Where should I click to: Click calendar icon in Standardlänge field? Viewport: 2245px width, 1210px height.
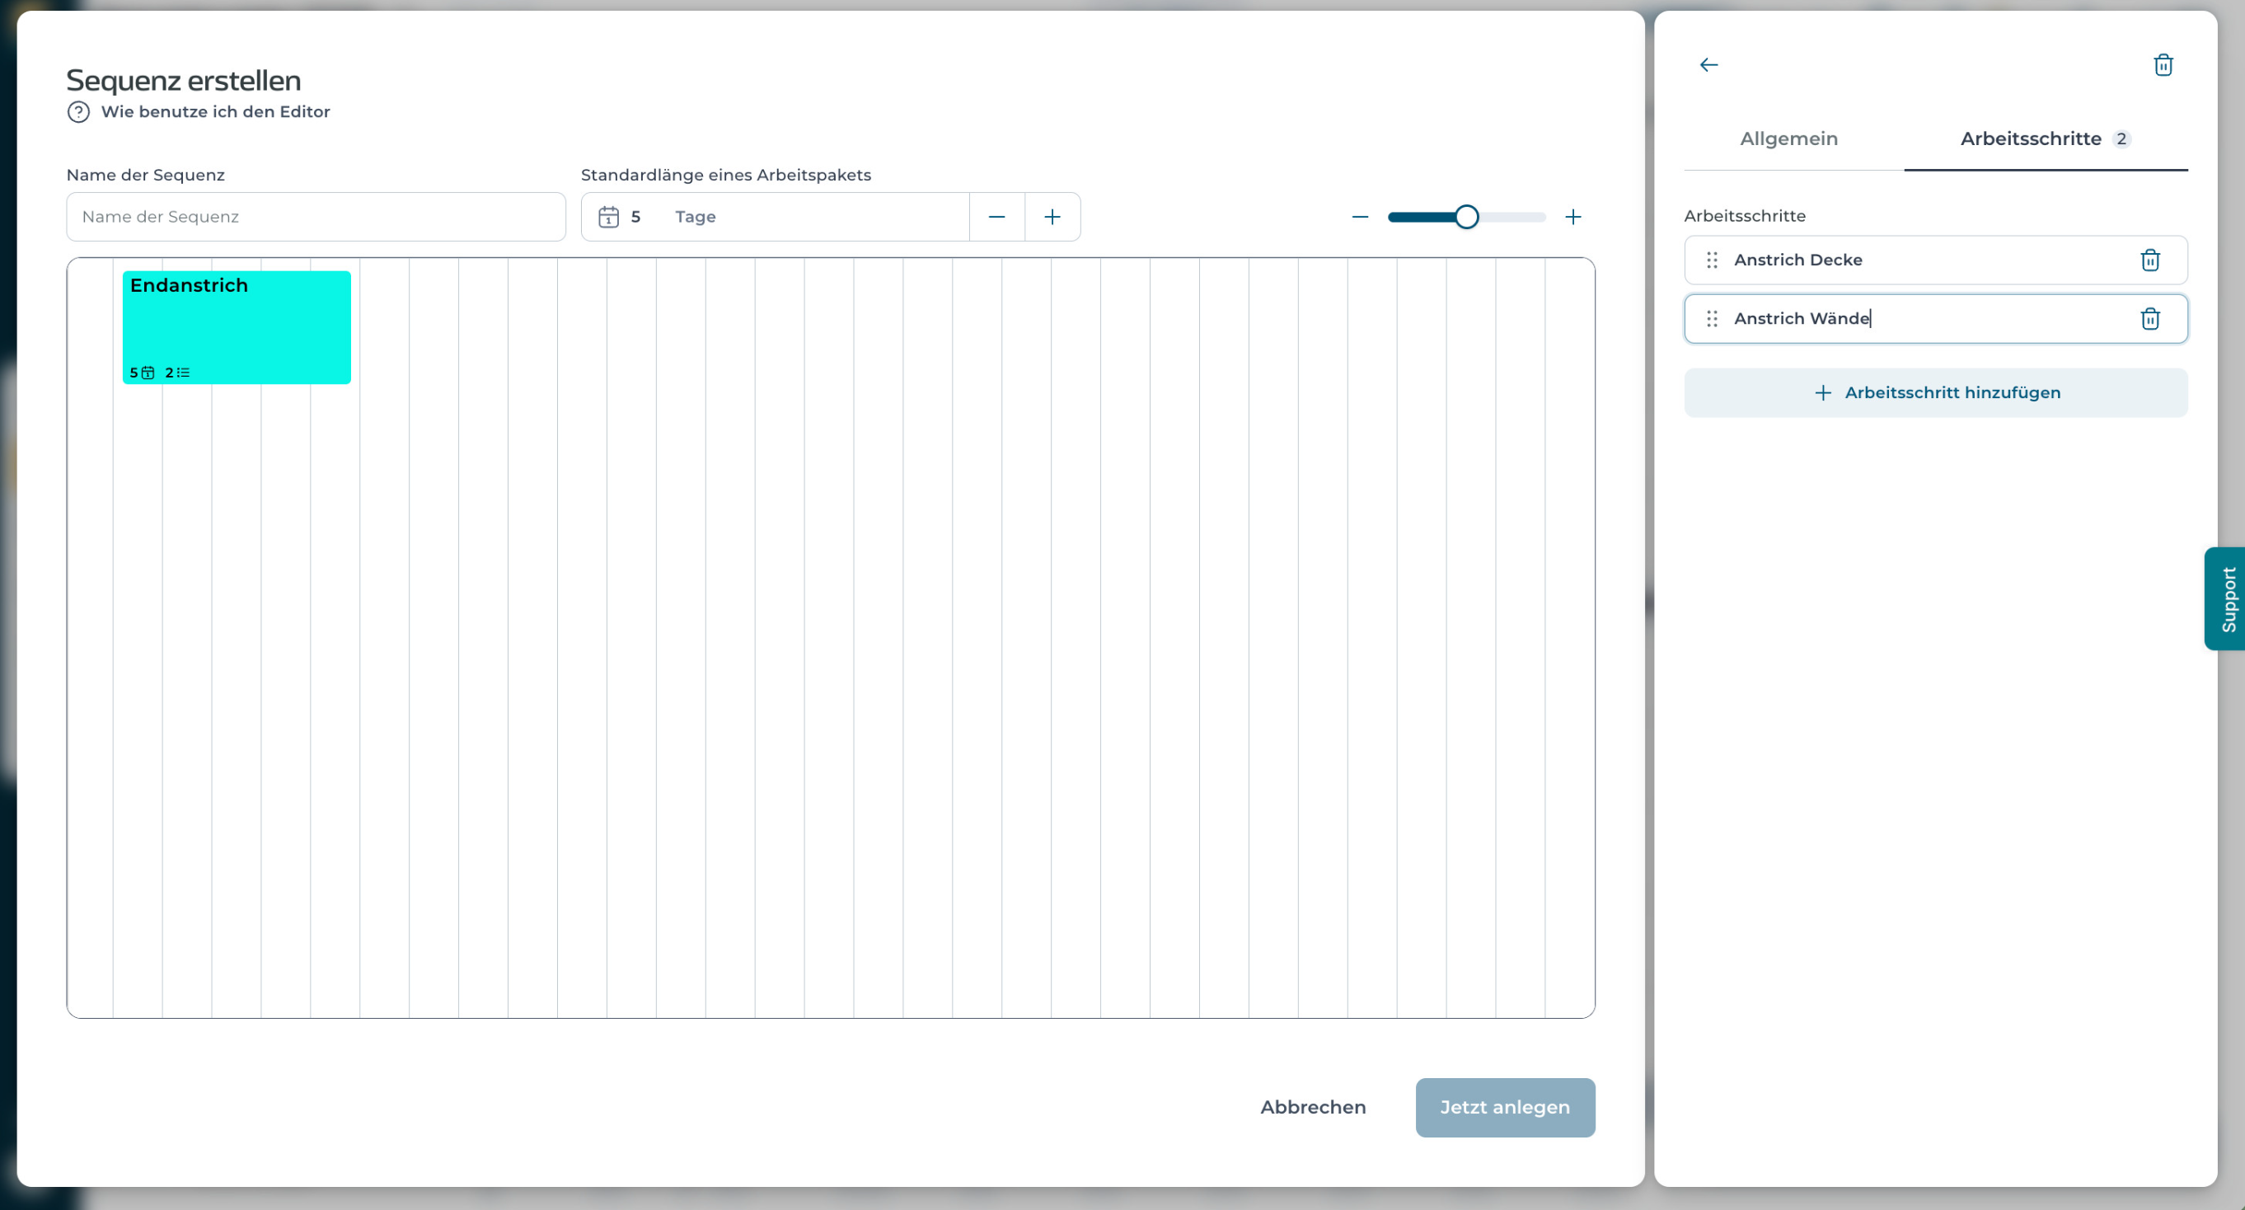608,217
